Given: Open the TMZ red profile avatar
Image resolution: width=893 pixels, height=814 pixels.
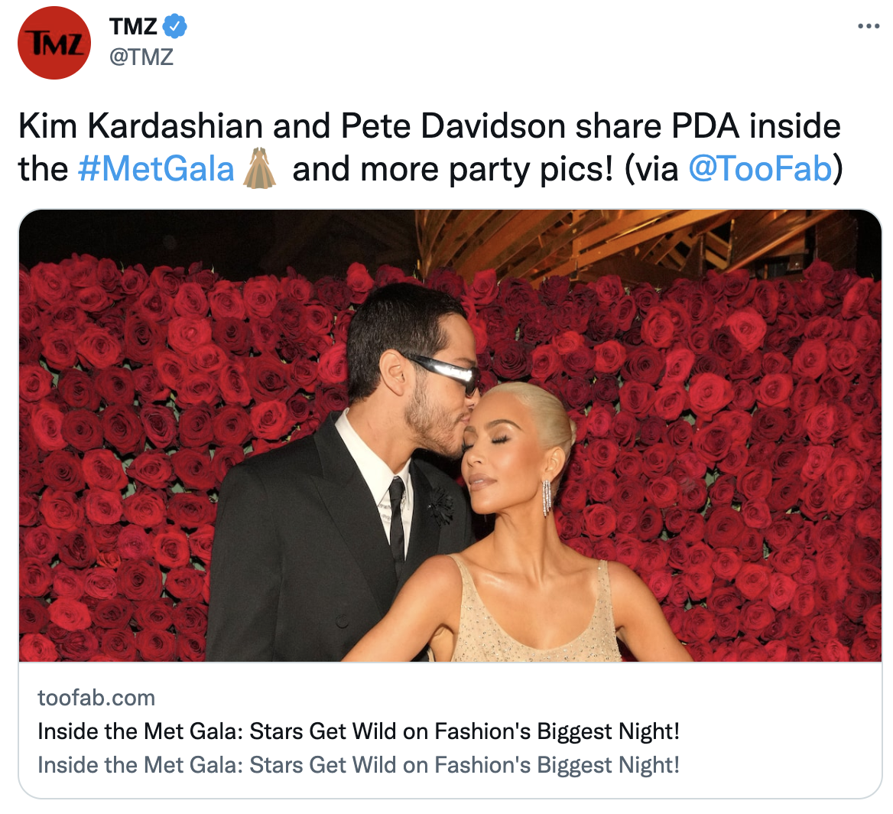Looking at the screenshot, I should click(54, 43).
